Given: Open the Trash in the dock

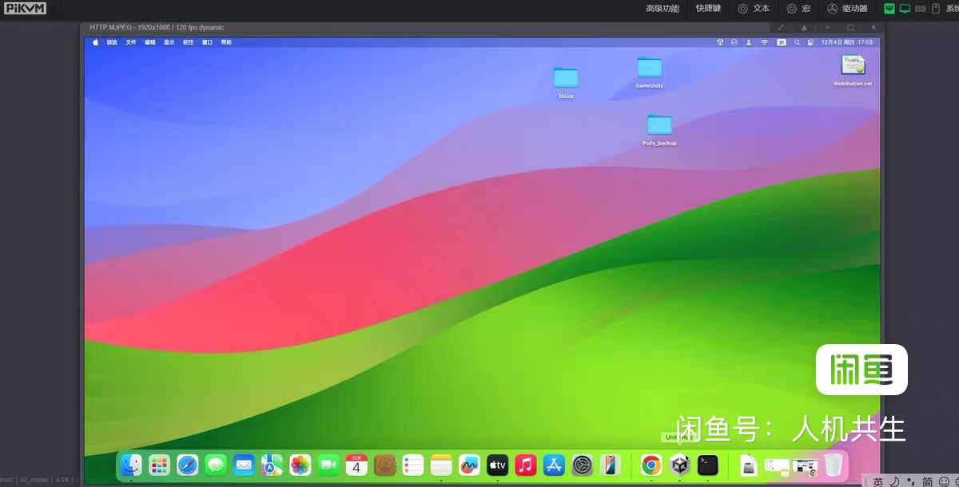Looking at the screenshot, I should tap(834, 465).
